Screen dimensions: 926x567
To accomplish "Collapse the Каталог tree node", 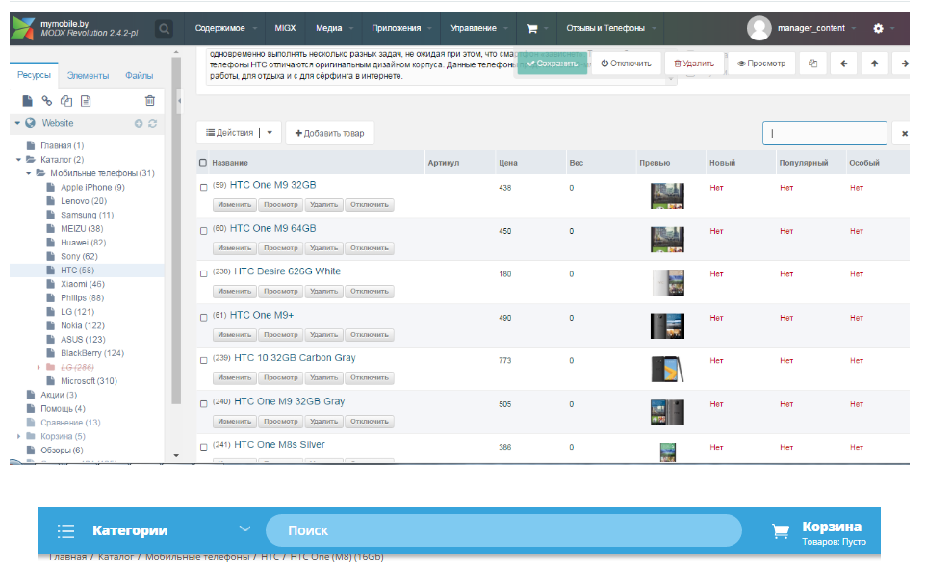I will (x=18, y=160).
